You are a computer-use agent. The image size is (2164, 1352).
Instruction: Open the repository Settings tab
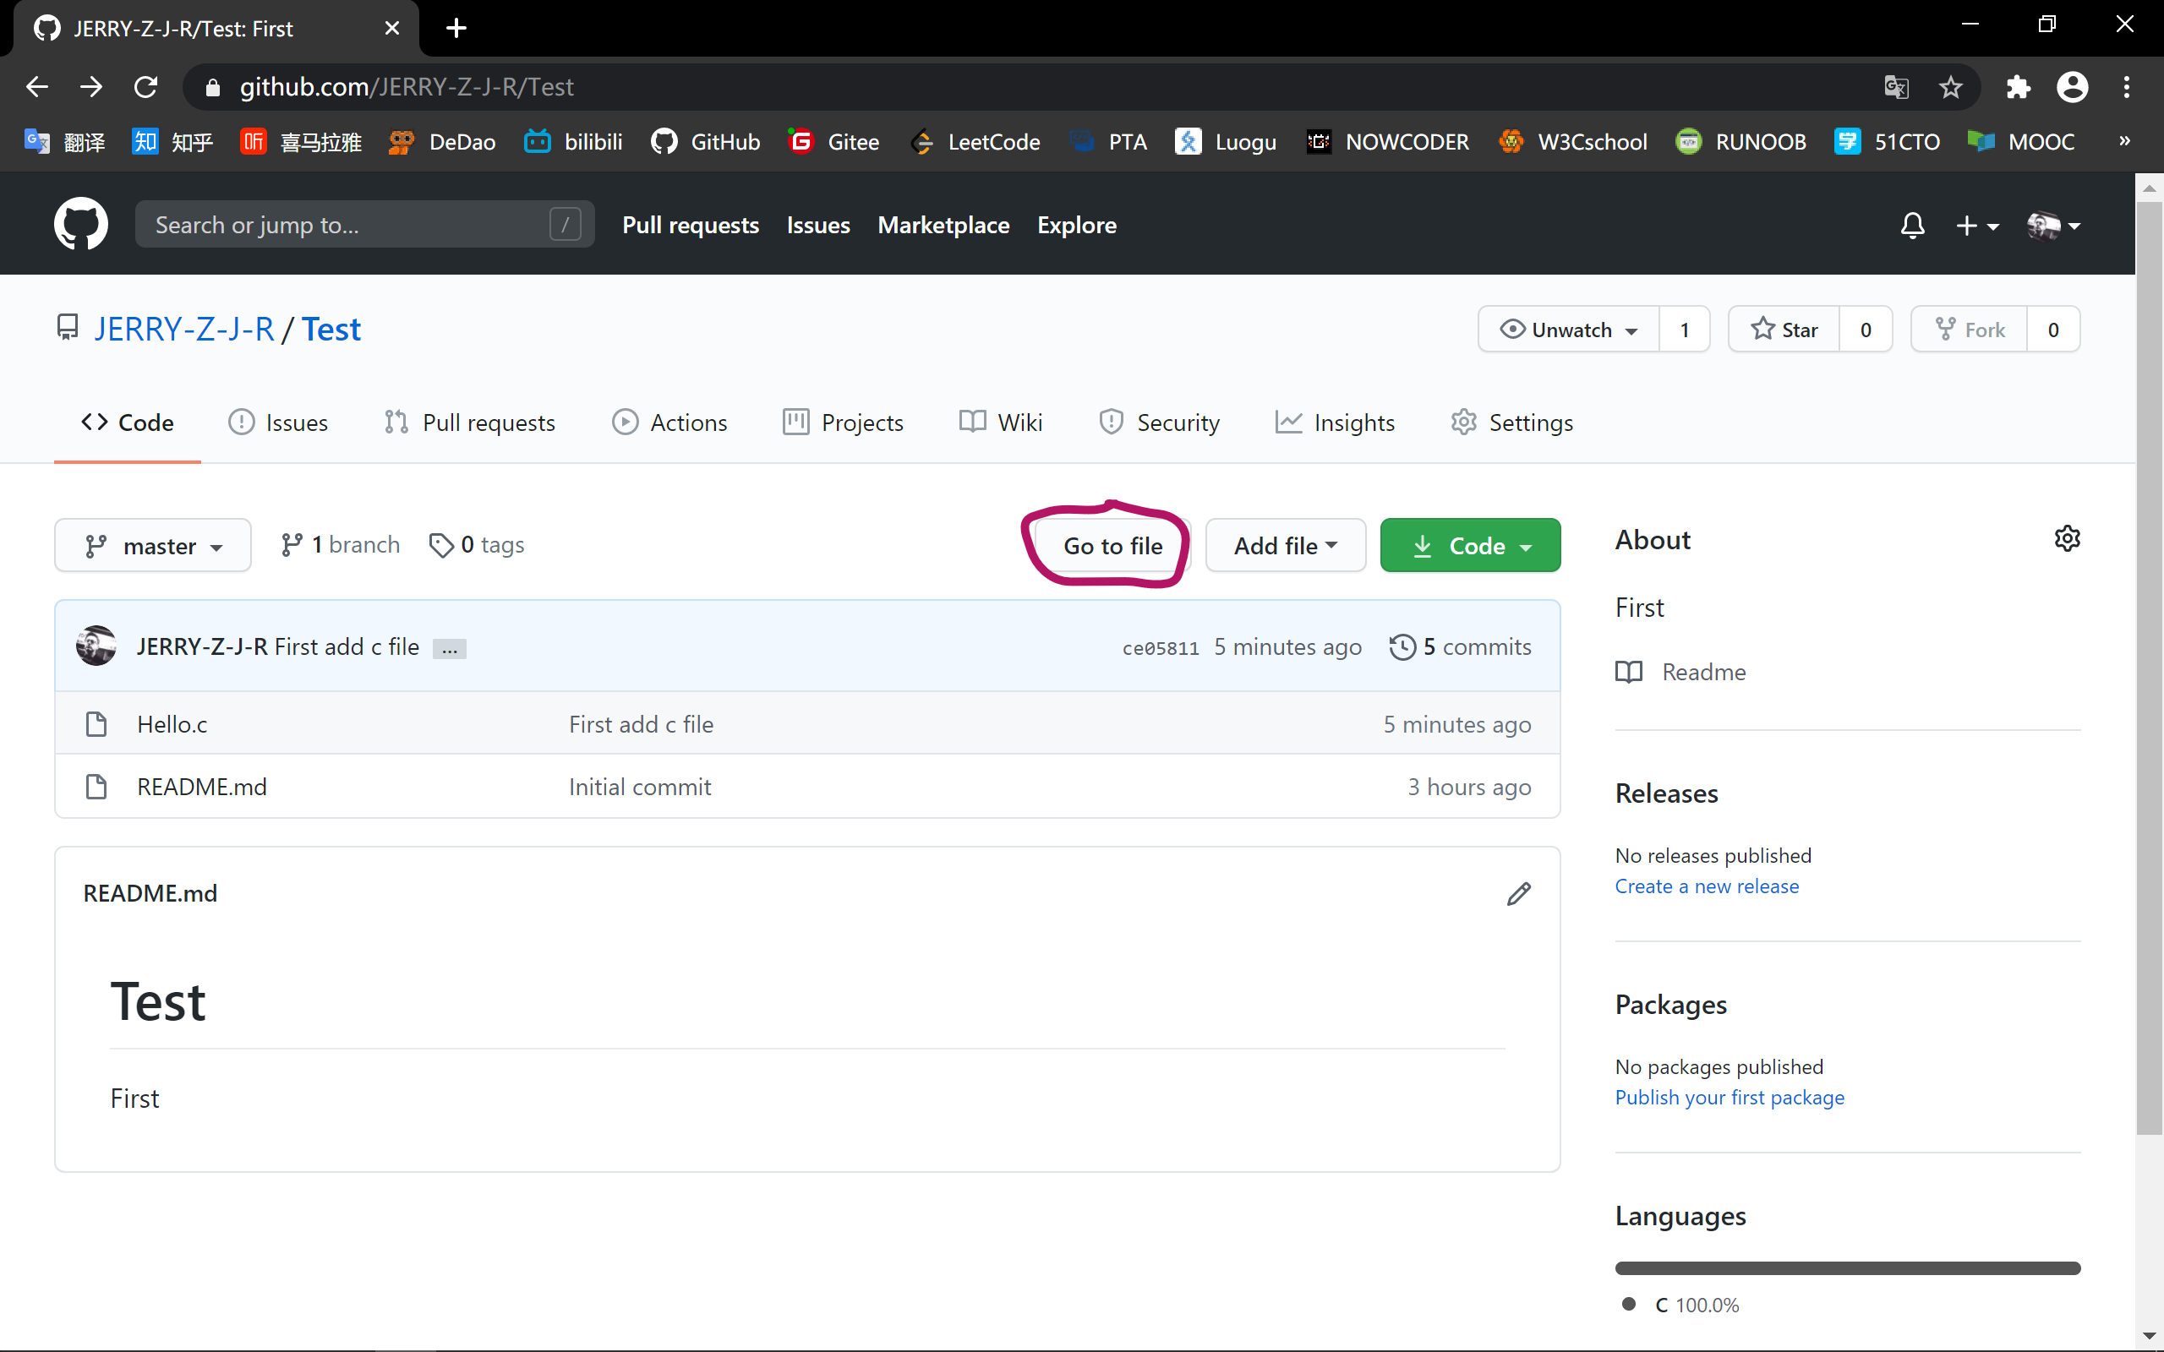[x=1512, y=423]
